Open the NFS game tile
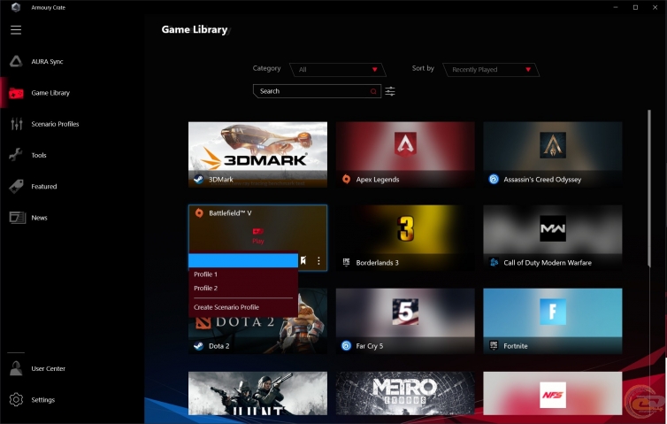This screenshot has width=667, height=424. pos(553,393)
